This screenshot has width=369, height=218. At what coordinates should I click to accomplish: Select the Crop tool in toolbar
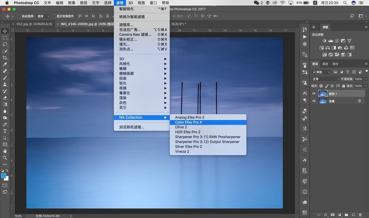pos(5,58)
